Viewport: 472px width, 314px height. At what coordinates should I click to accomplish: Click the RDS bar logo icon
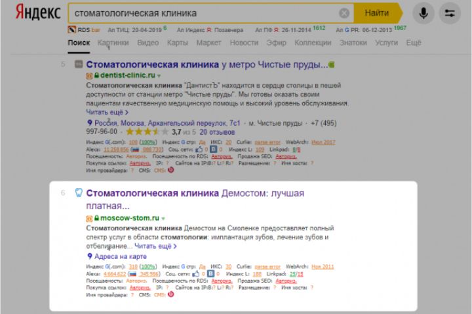click(71, 29)
